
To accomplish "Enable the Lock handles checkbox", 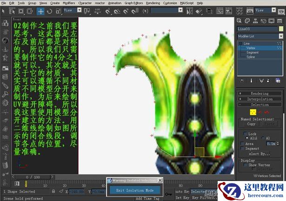I will [246, 134].
